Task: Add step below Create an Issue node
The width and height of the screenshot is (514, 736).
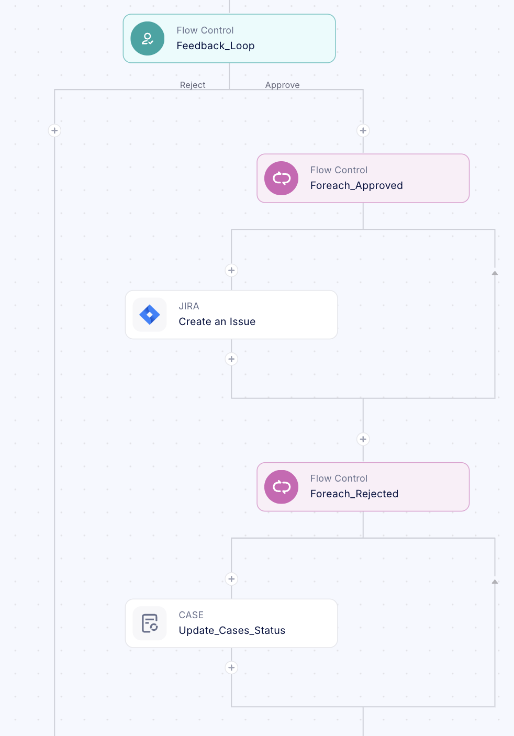Action: coord(231,359)
